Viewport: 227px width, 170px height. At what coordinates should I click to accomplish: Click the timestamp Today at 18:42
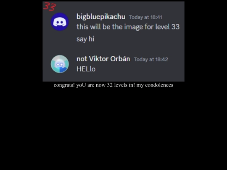point(151,60)
